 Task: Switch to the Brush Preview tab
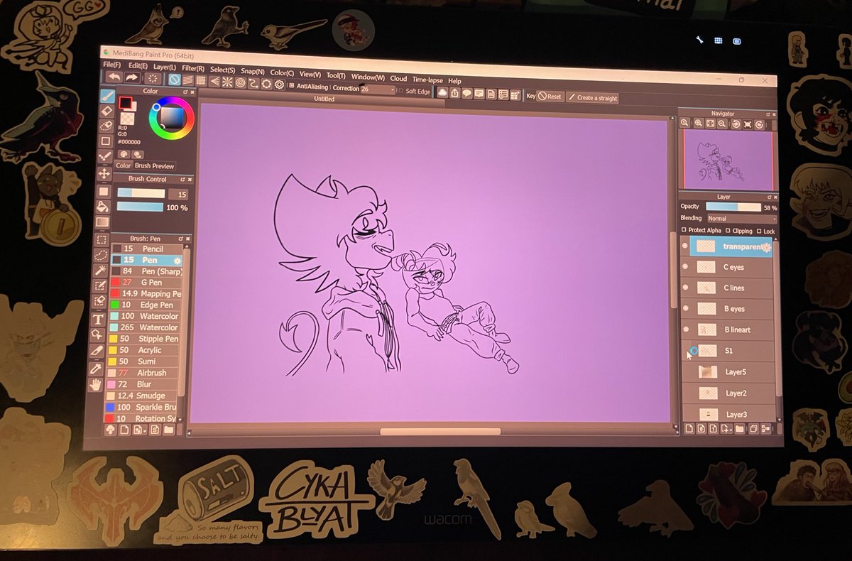154,165
